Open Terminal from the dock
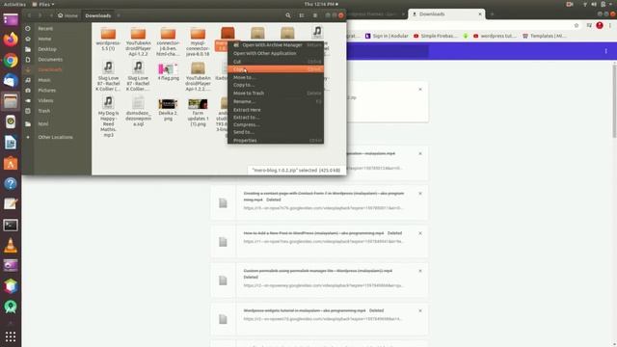Screen dimensions: 617x347 [x=11, y=225]
